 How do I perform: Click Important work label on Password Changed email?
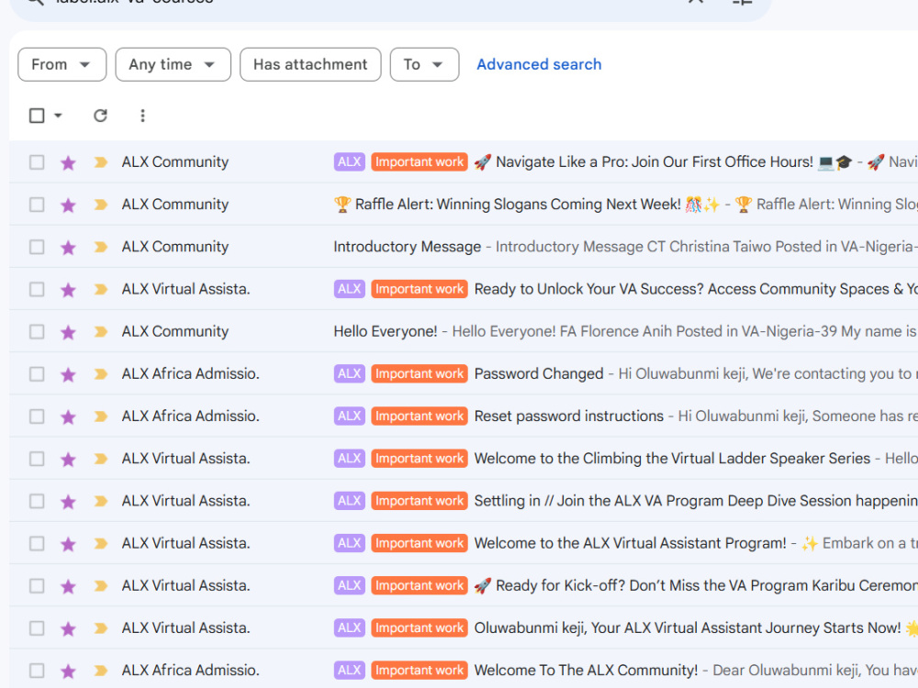click(420, 374)
